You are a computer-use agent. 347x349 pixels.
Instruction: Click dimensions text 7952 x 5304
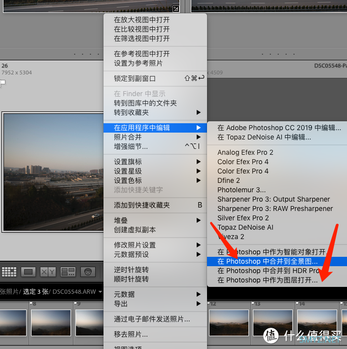coord(17,72)
